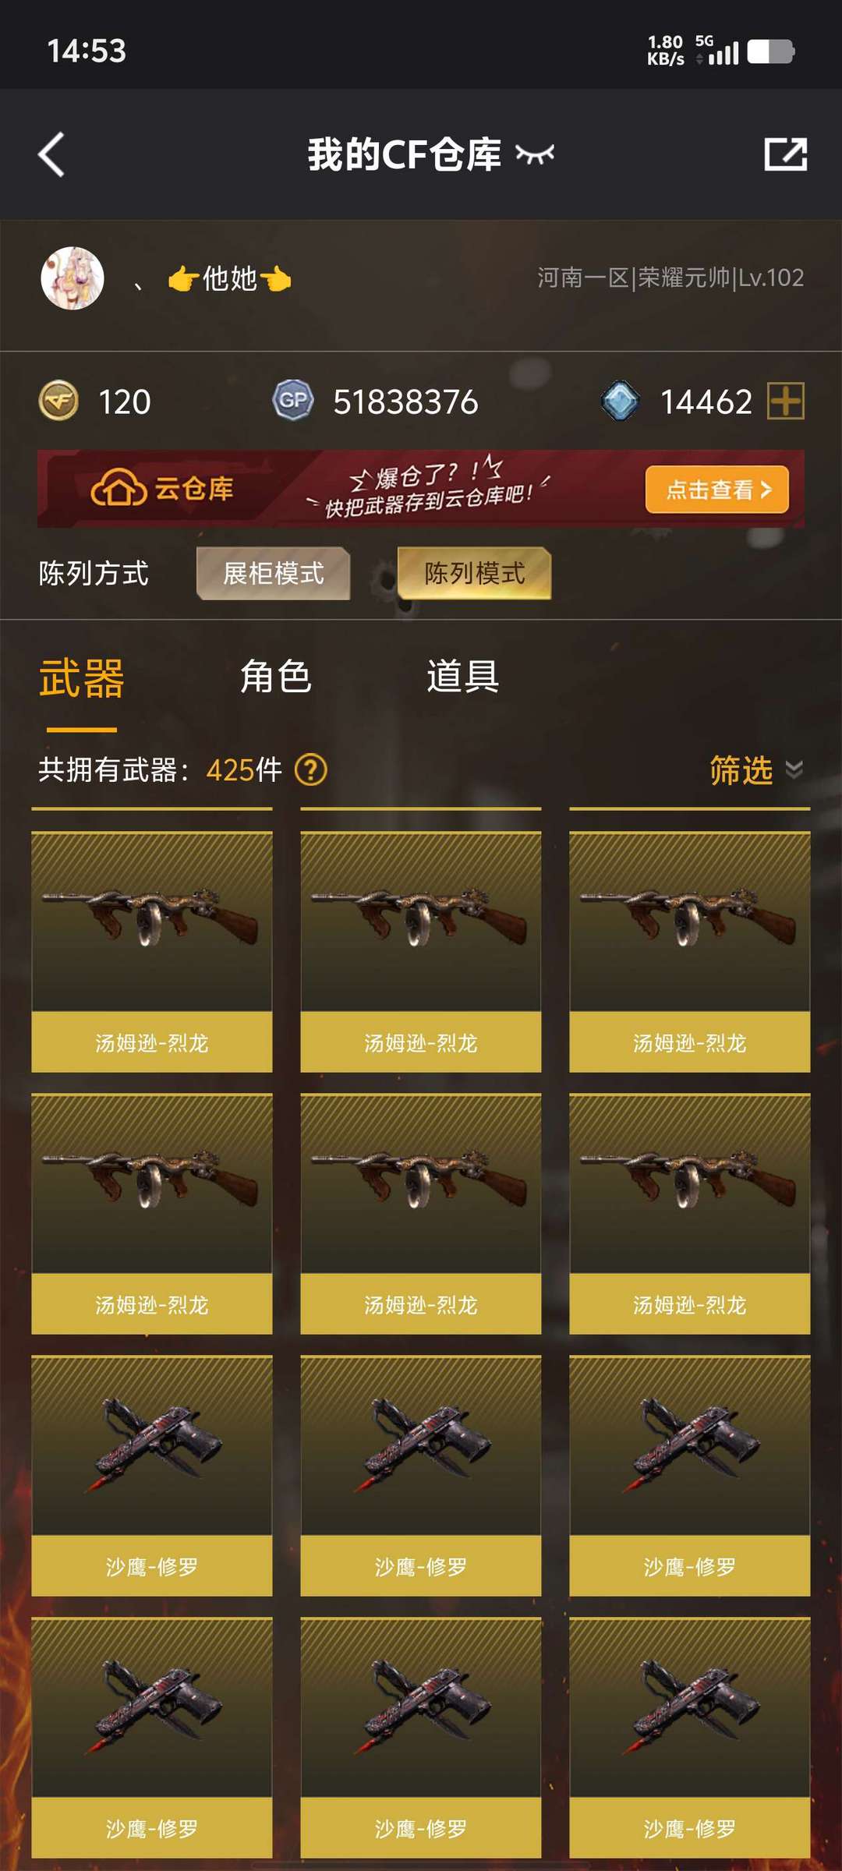Toggle the closed-eye hide warehouse icon
842x1871 pixels.
click(x=535, y=155)
